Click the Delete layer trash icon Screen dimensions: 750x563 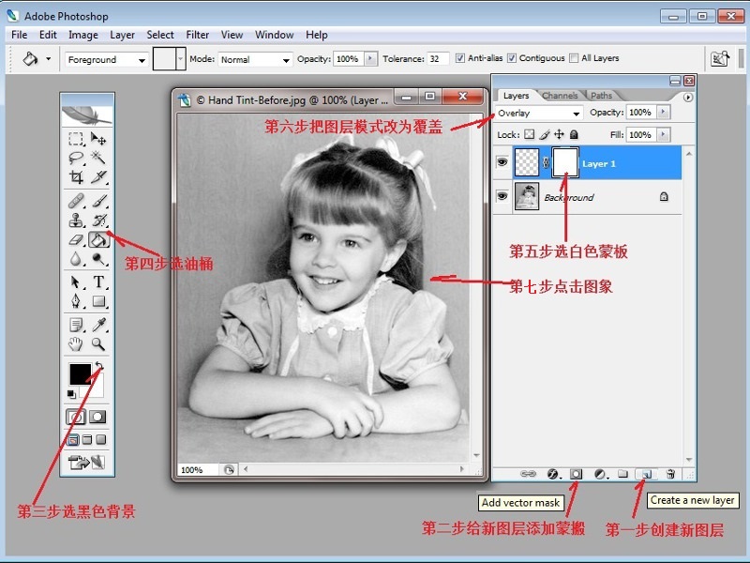pyautogui.click(x=670, y=475)
